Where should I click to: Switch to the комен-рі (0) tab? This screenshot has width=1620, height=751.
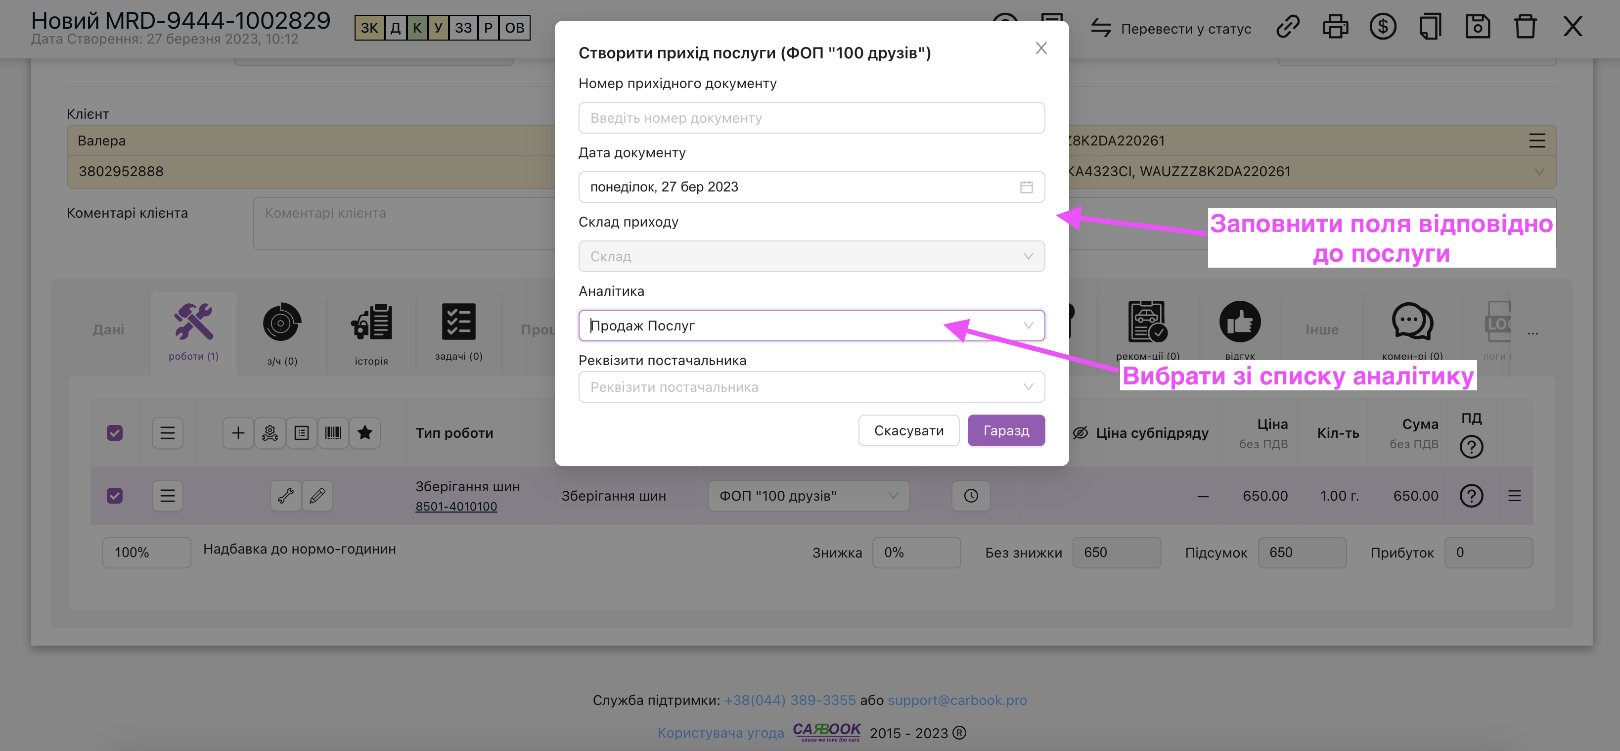tap(1412, 331)
